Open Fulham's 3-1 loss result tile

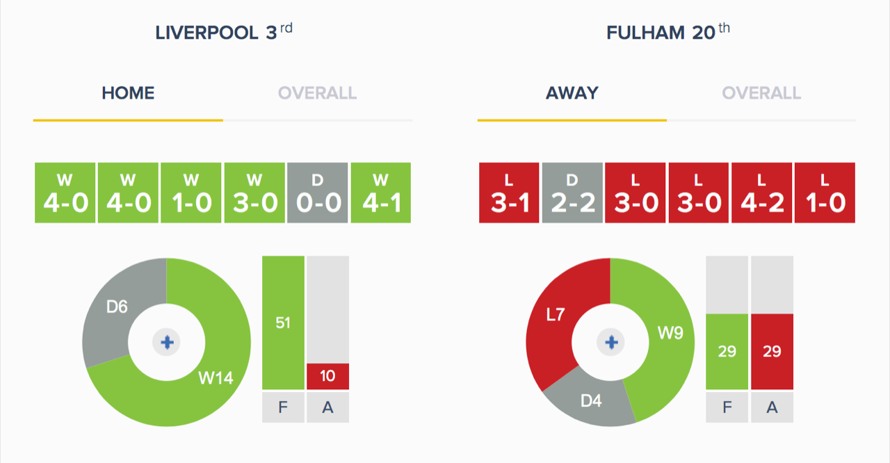509,193
